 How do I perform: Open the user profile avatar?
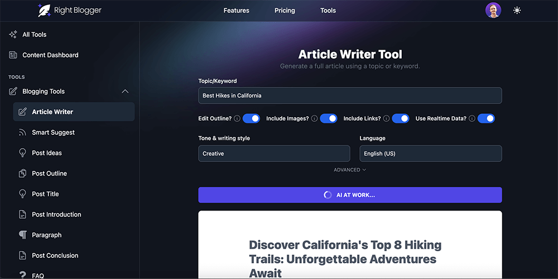point(493,10)
